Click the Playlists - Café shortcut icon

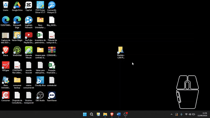121,50
